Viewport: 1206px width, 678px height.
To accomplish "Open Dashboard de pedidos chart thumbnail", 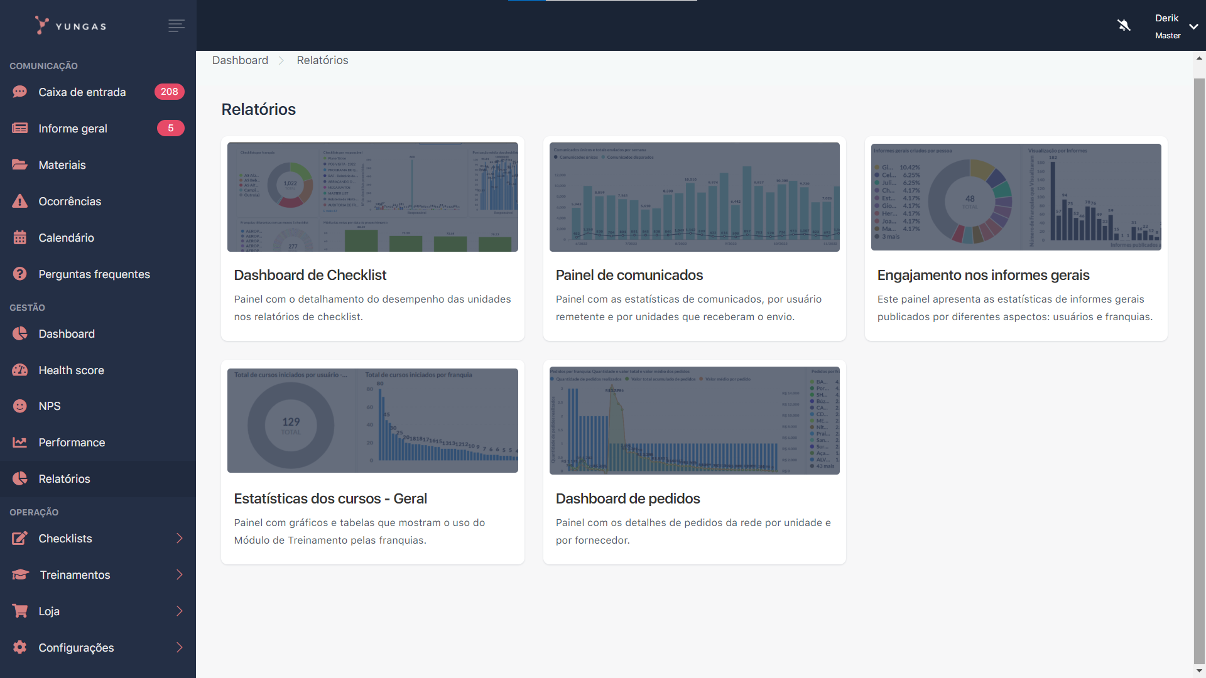I will (694, 420).
